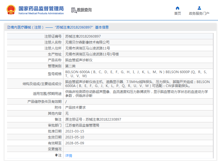Click the intended use description 供临床检测
Screen dimensions: 218x161
(138, 93)
